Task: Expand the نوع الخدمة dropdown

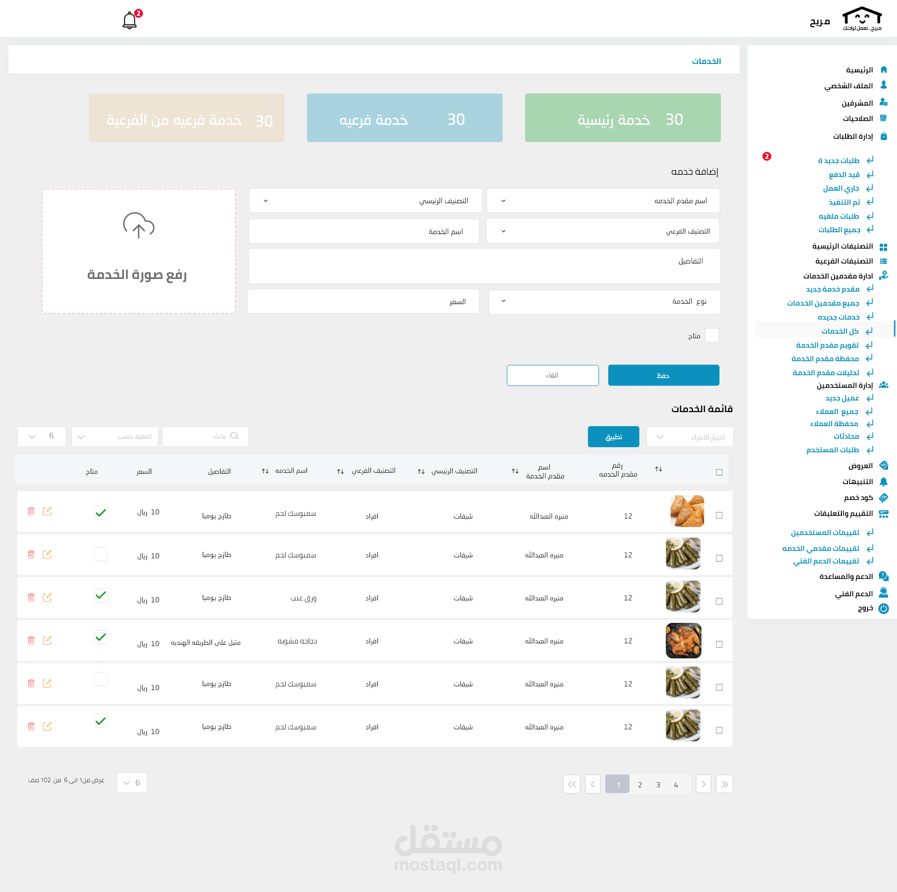Action: [x=604, y=301]
